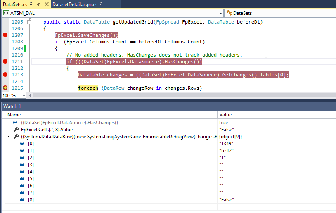Image resolution: width=336 pixels, height=213 pixels.
Task: Toggle pin on the DataSets.cs tab
Action: click(x=39, y=4)
